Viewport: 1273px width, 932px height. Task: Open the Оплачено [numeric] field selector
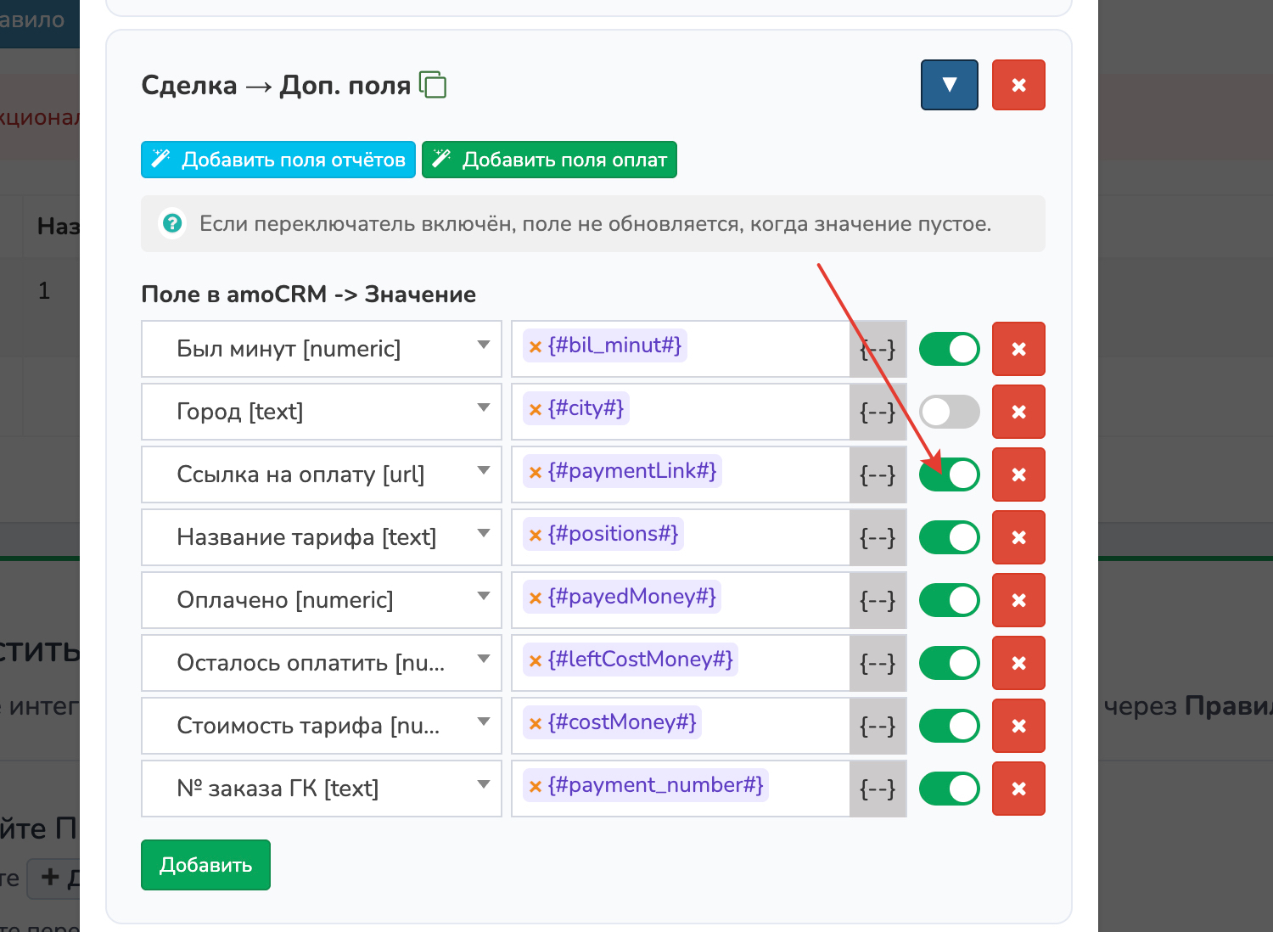click(321, 600)
